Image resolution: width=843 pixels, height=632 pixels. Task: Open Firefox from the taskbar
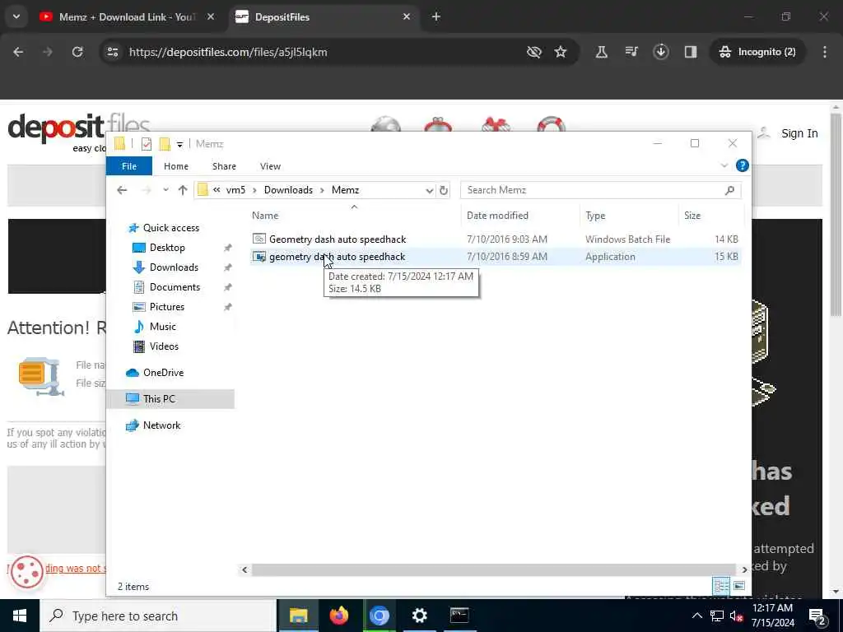pos(338,616)
